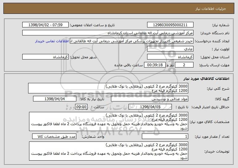Open the اطلاعات تماس خریدار link

click(52, 41)
